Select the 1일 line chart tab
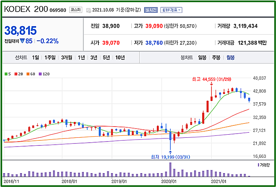 click(x=35, y=57)
